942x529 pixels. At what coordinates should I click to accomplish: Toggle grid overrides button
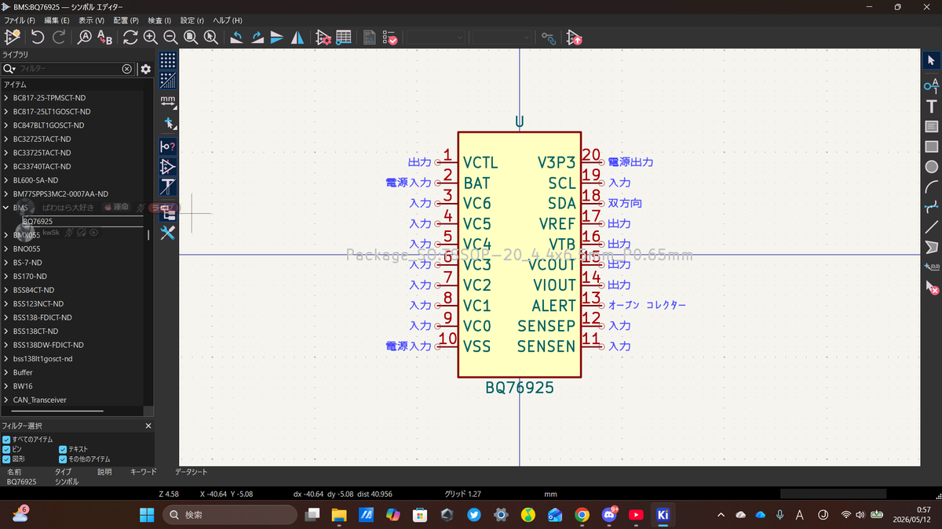click(x=167, y=80)
